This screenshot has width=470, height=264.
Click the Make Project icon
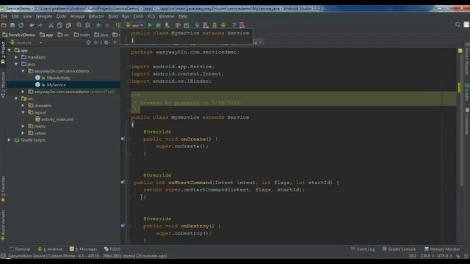point(117,25)
